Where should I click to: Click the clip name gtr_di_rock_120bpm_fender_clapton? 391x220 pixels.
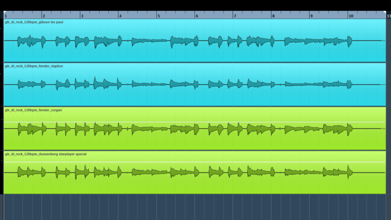coord(34,66)
